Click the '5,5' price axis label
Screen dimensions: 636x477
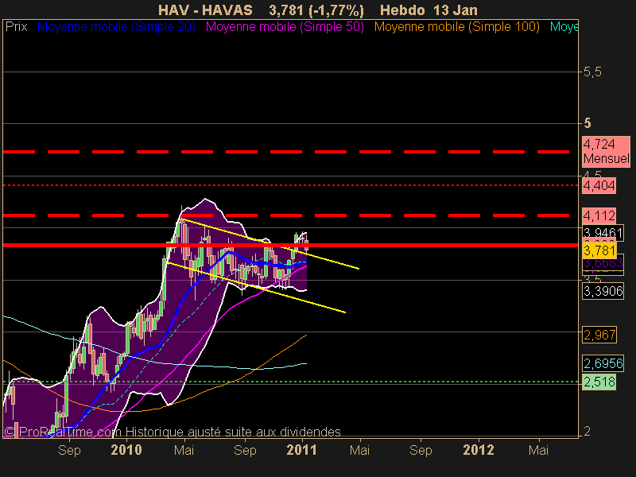click(592, 72)
